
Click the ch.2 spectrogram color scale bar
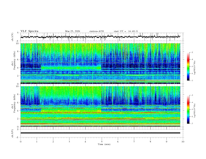point(188,109)
